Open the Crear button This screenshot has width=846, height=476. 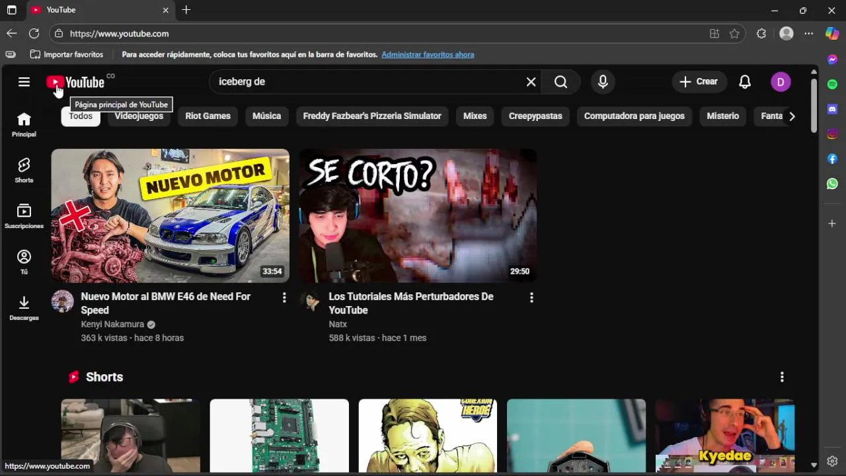pyautogui.click(x=699, y=82)
